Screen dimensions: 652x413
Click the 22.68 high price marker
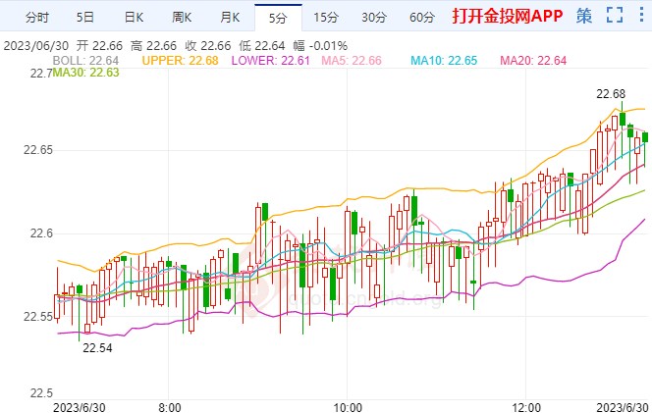611,94
